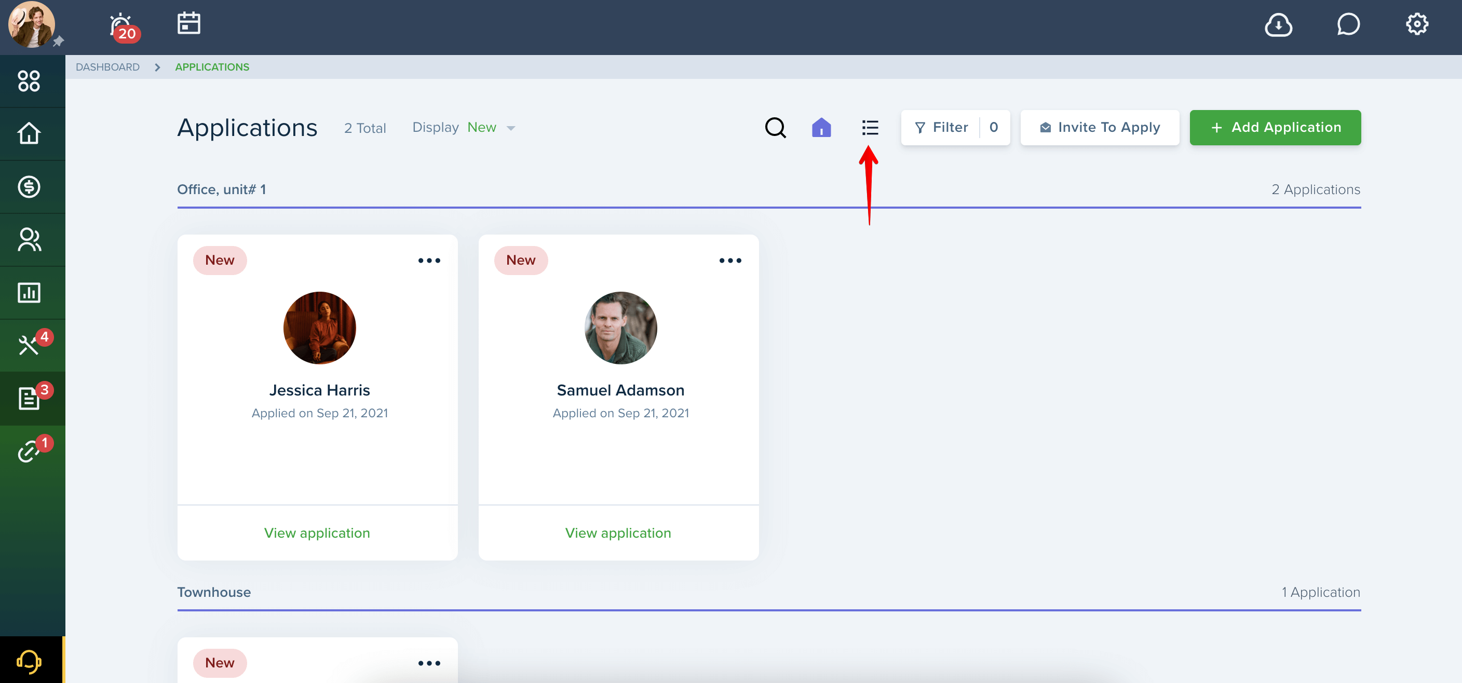Switch to list view icon
The height and width of the screenshot is (683, 1462).
click(x=870, y=128)
